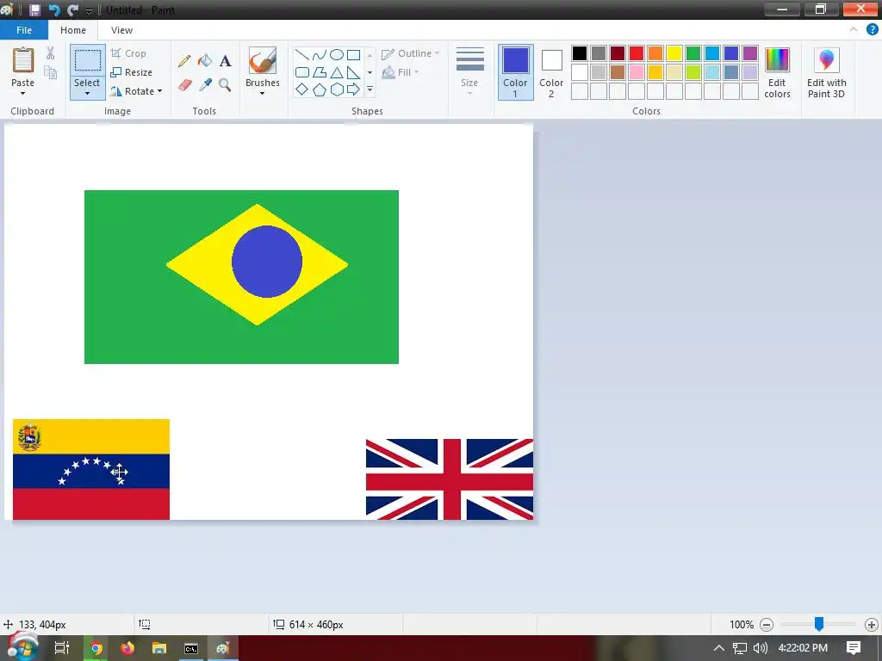Open Customize Quick Access Toolbar dropdown
This screenshot has width=882, height=661.
pyautogui.click(x=89, y=10)
